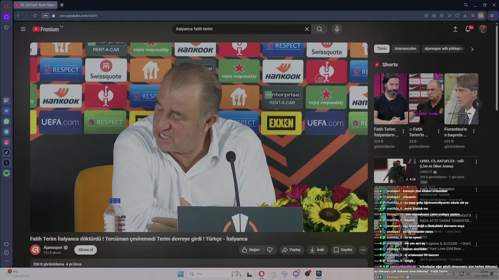This screenshot has width=499, height=280.
Task: Open Telegram in Opera sidebar
Action: pos(6,132)
